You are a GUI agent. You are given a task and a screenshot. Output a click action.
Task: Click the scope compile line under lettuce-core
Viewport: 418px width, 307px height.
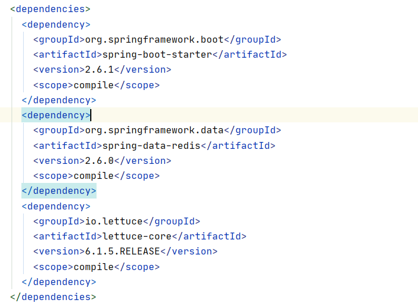tap(96, 267)
